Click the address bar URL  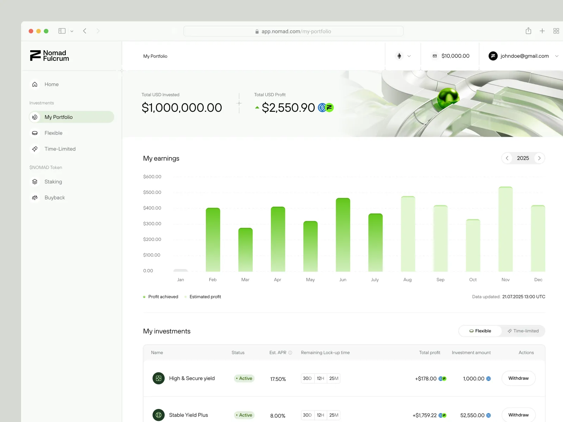(x=293, y=31)
